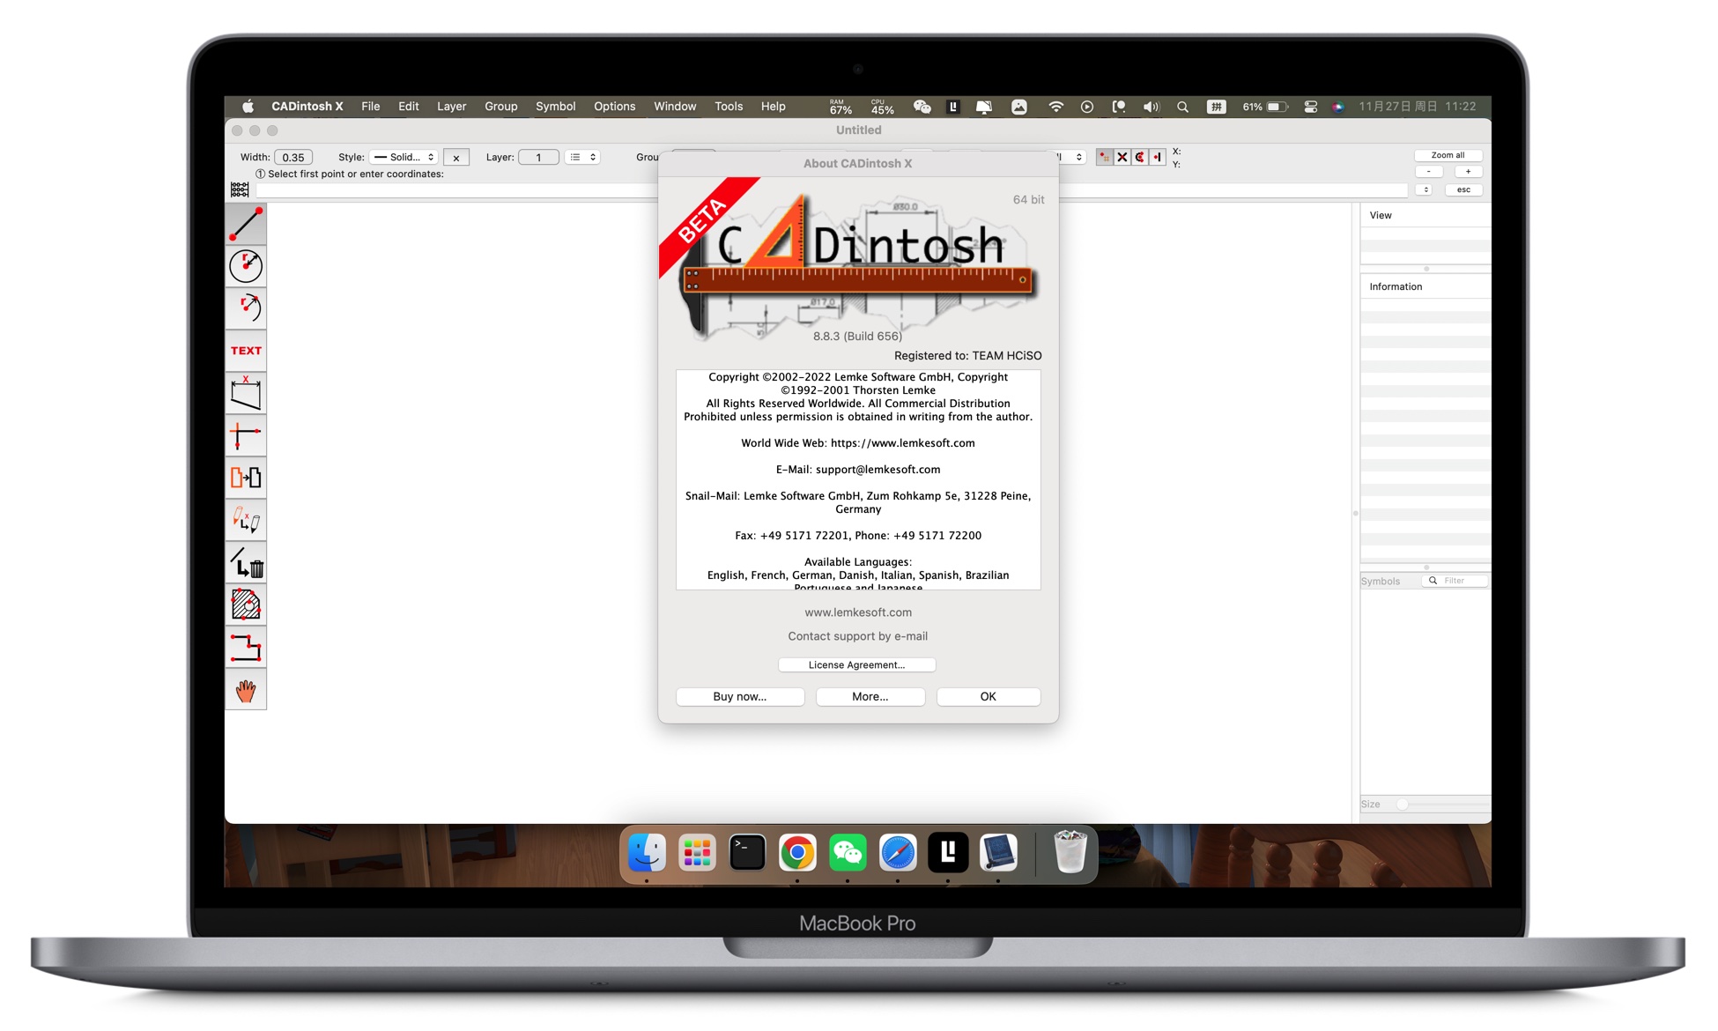Select the Hand pan tool
This screenshot has height=1031, width=1718.
point(246,690)
